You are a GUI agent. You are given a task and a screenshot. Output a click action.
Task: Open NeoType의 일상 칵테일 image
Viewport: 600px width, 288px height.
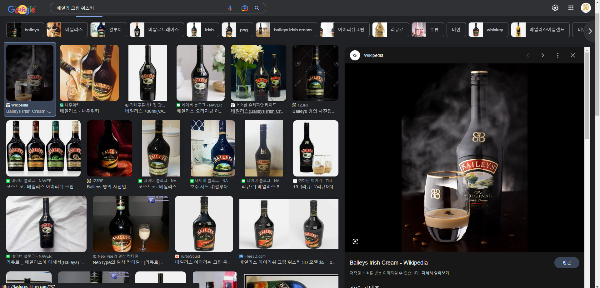click(x=131, y=224)
